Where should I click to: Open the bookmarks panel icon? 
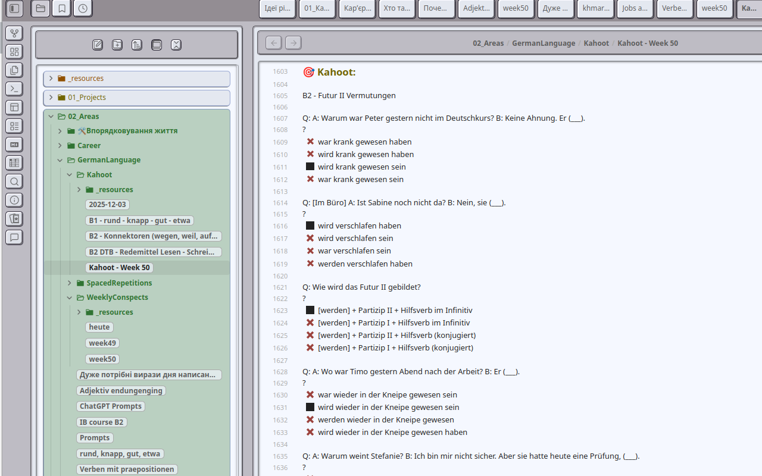coord(61,9)
